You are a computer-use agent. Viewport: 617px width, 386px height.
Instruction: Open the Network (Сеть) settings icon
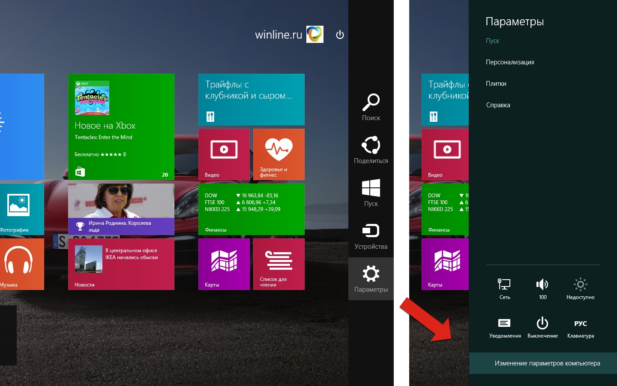[x=504, y=284]
